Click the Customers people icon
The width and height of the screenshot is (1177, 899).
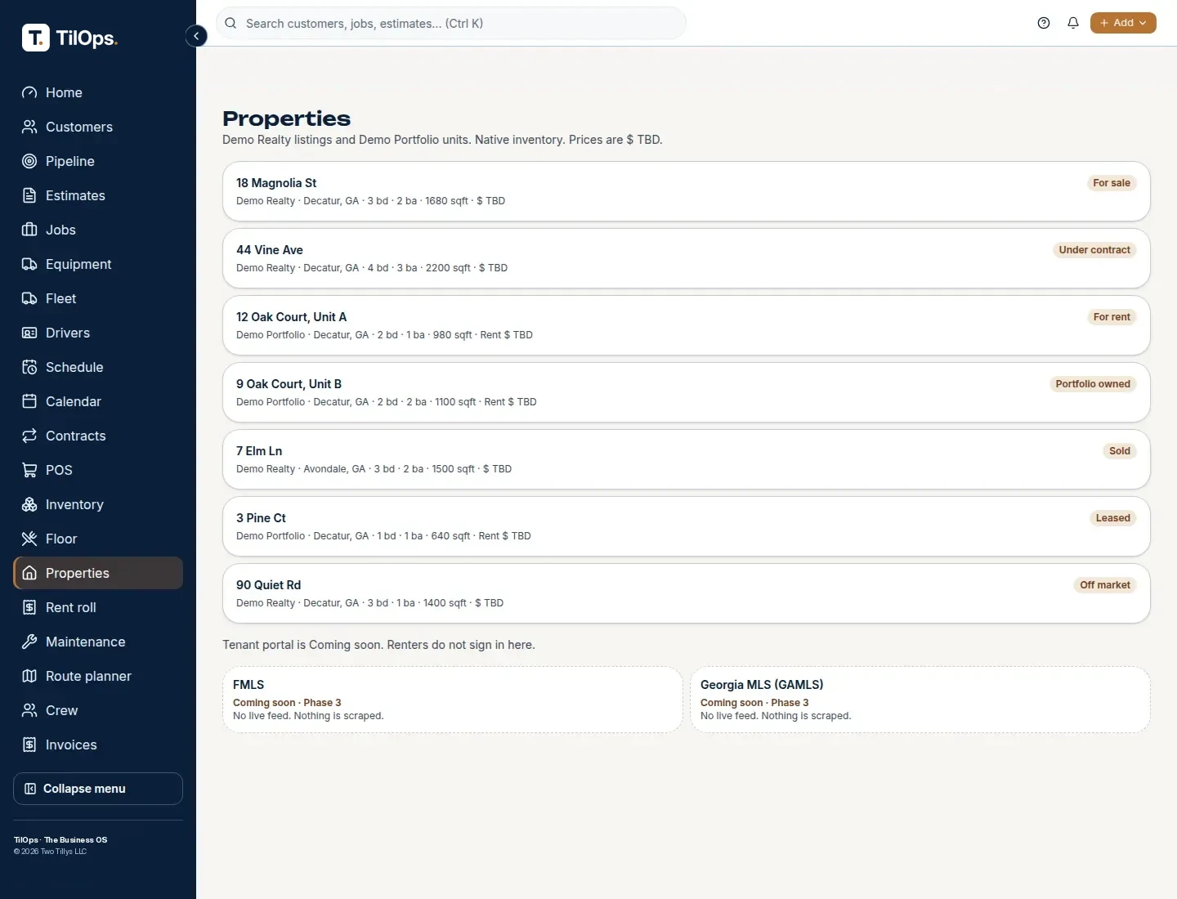coord(29,127)
